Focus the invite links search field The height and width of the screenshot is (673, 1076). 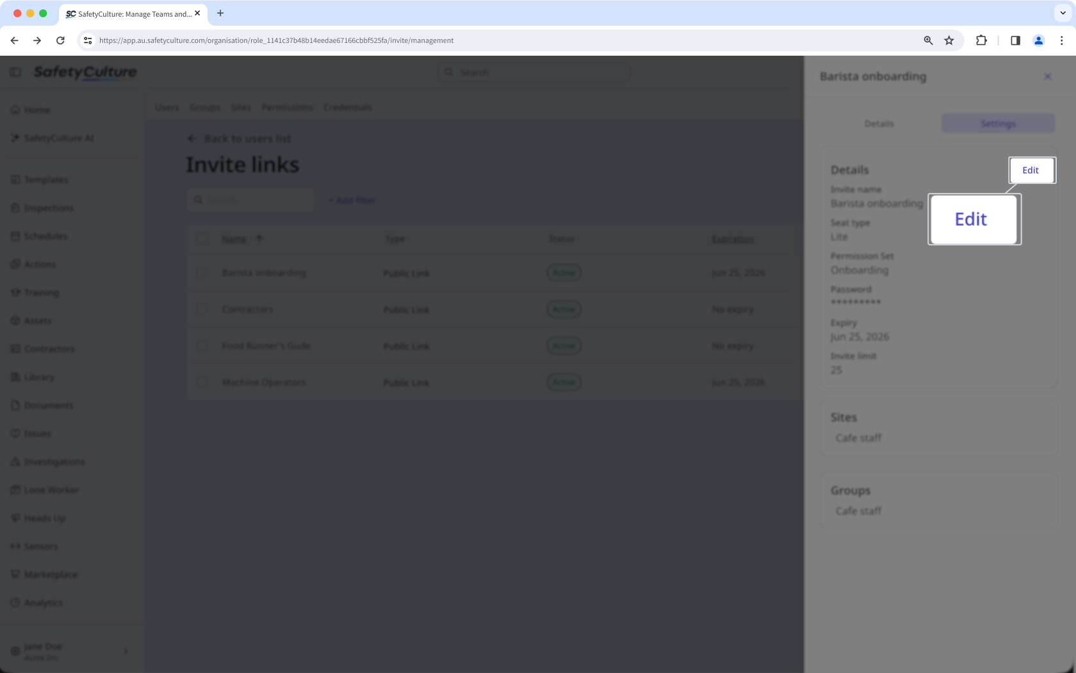point(251,200)
